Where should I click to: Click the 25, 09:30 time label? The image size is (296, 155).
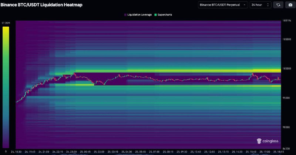point(182,152)
